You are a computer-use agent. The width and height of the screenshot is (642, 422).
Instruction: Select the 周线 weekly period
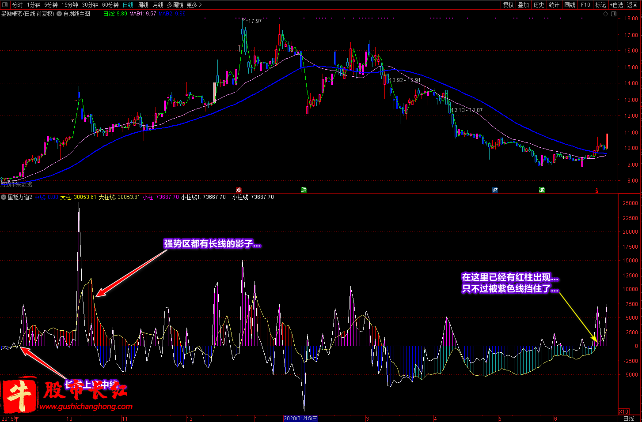pos(143,5)
